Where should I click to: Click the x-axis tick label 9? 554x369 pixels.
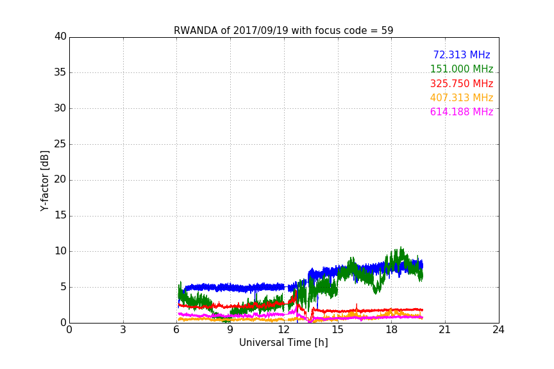pos(230,330)
